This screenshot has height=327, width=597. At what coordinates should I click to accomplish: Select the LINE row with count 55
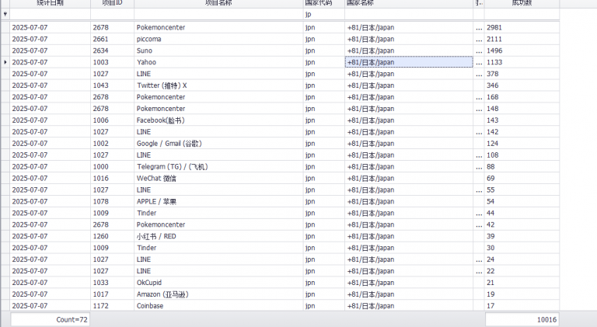(x=280, y=190)
